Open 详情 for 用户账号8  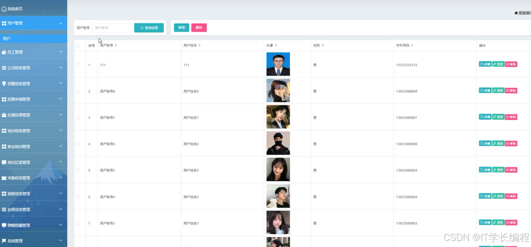[x=485, y=90]
